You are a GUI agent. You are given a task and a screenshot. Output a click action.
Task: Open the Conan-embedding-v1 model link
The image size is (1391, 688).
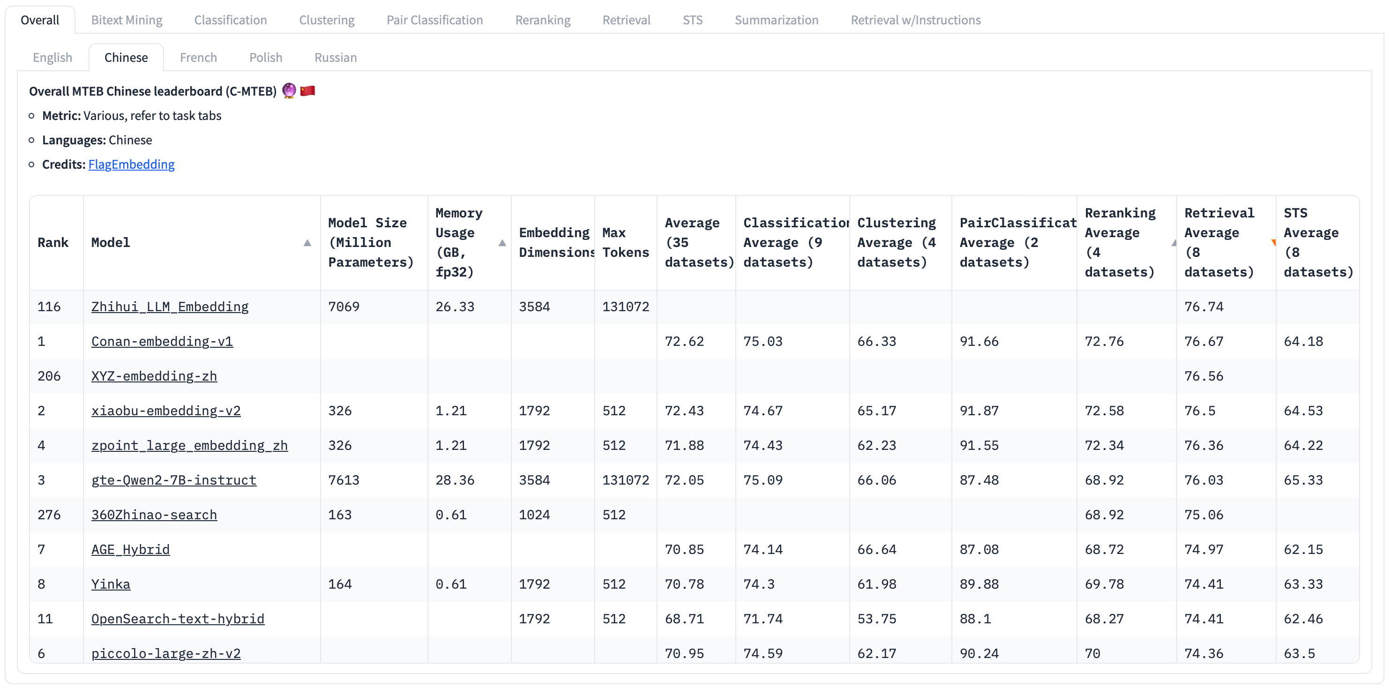(x=162, y=341)
